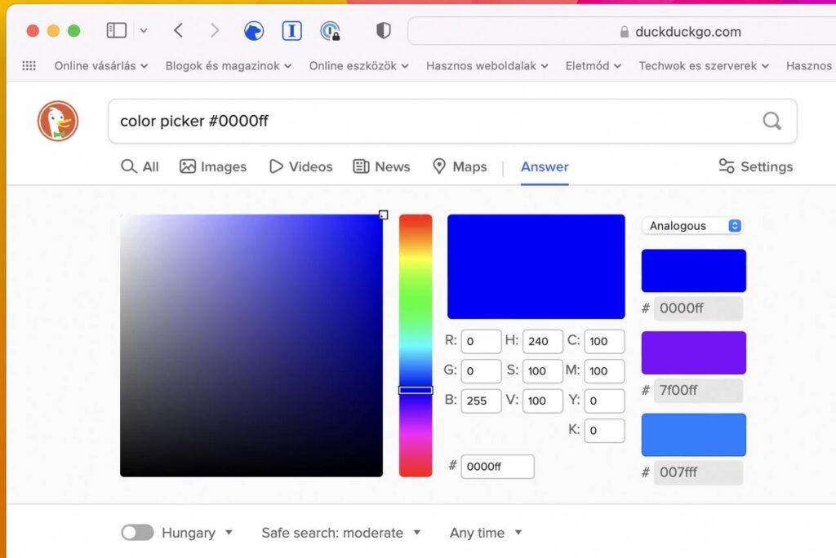This screenshot has width=836, height=558.
Task: Switch to the Images tab
Action: tap(213, 166)
